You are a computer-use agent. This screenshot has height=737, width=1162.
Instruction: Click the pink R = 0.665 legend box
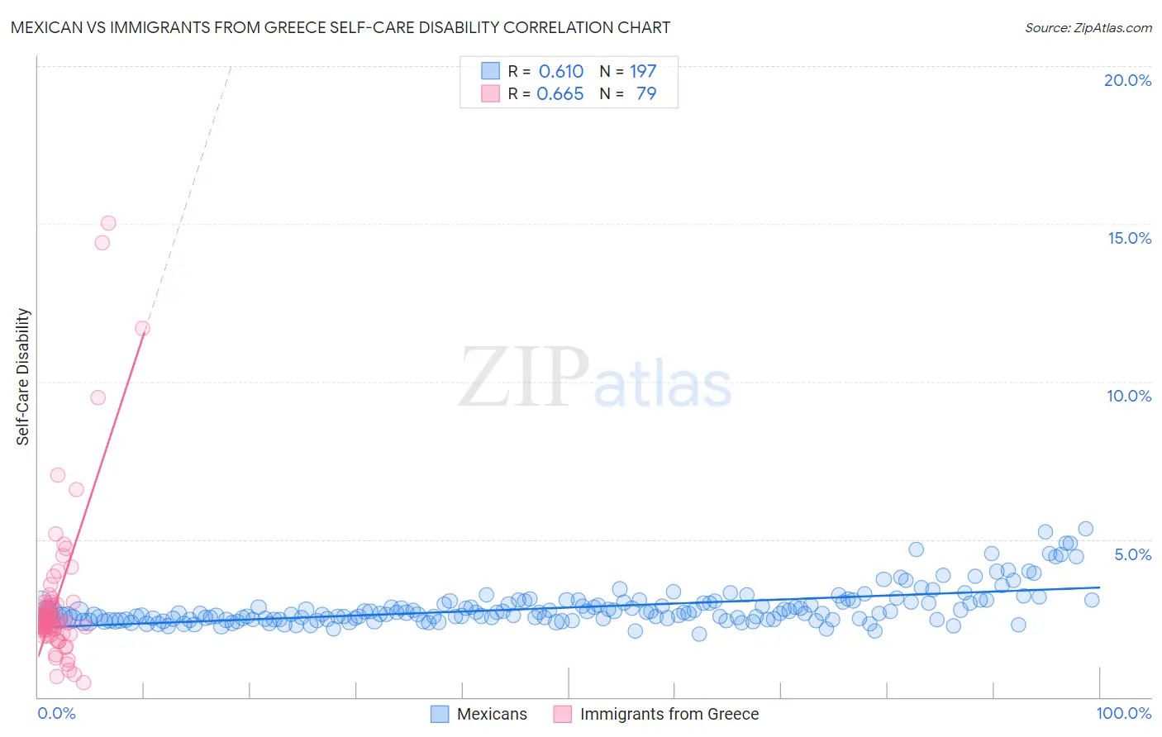pos(491,93)
